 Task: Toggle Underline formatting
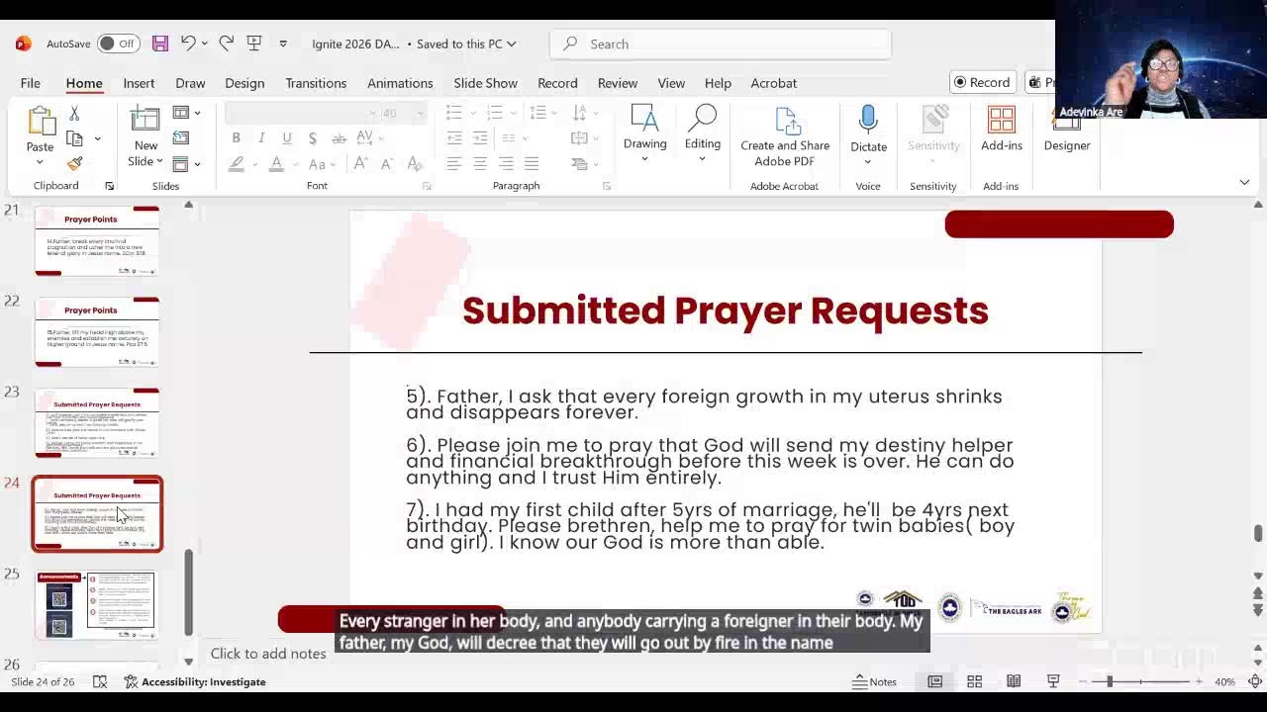[x=287, y=137]
